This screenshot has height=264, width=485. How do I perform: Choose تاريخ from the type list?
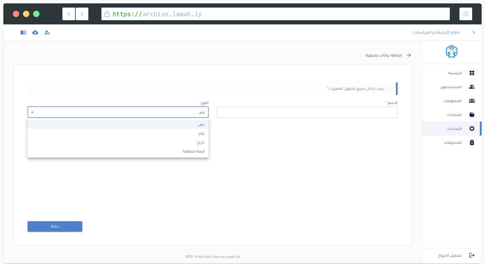(x=200, y=143)
